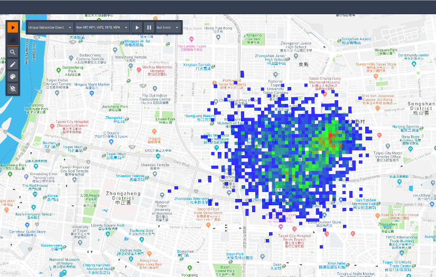
Task: Click the Dadaocheng Park green pin
Action: click(x=58, y=70)
